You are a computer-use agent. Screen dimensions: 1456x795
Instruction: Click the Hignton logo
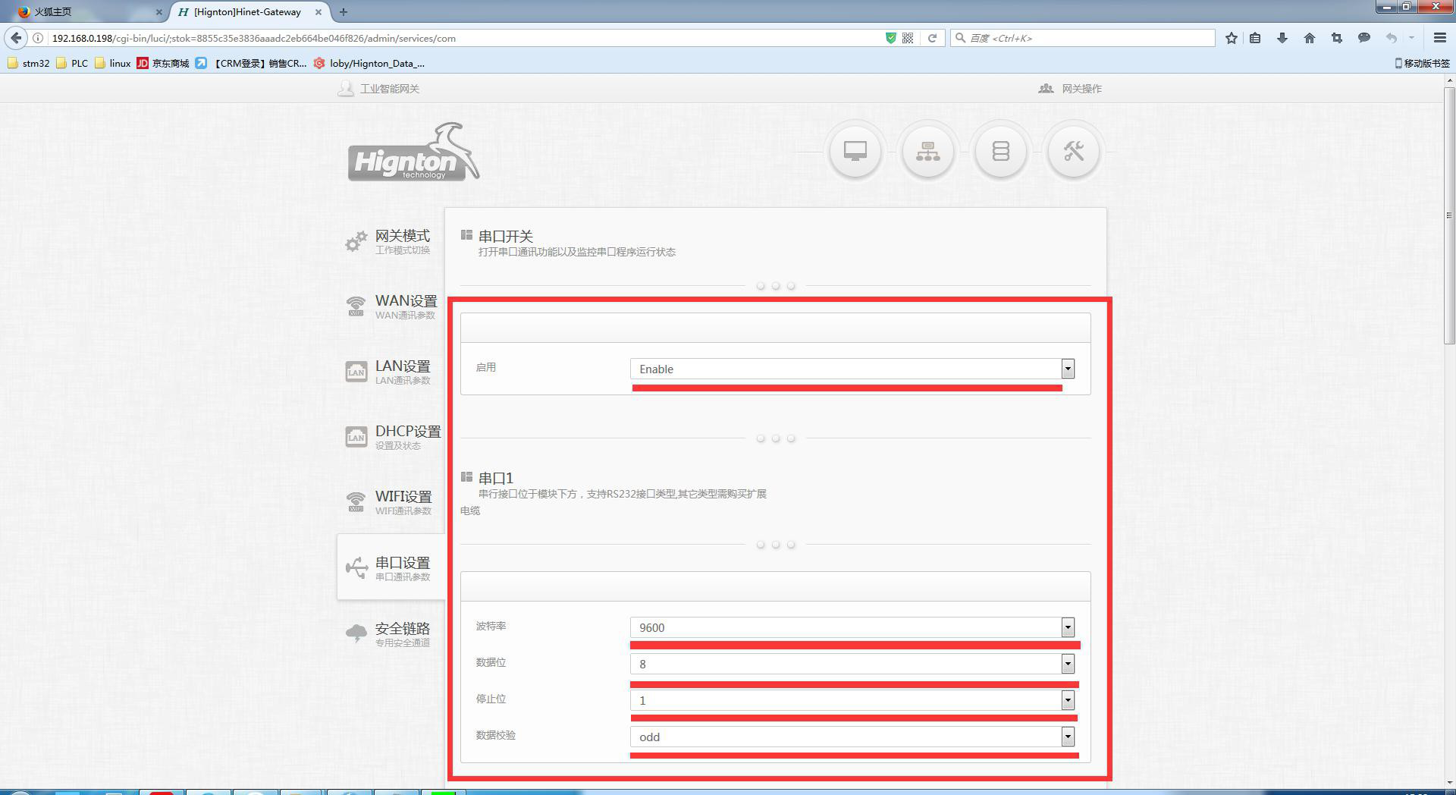point(413,154)
